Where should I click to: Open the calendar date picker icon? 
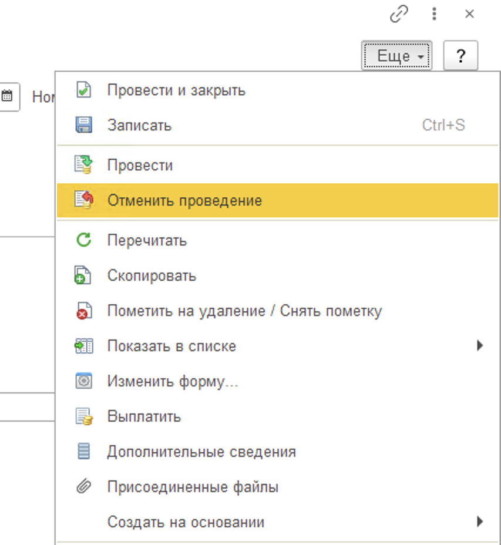pos(7,96)
